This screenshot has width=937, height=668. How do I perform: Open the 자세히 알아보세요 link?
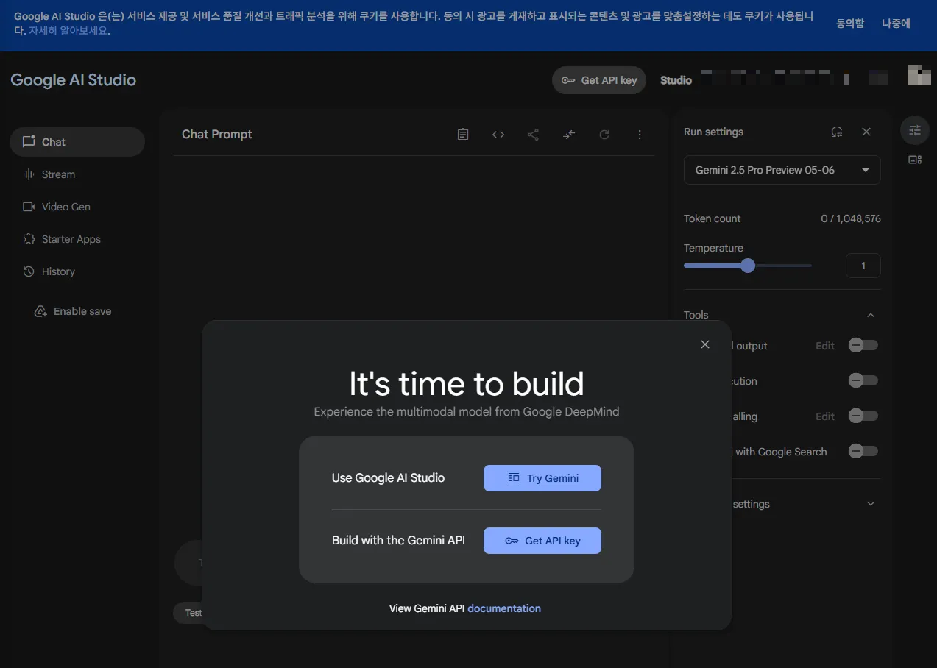point(69,31)
